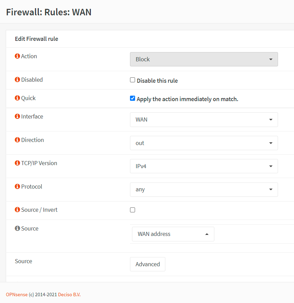Image resolution: width=294 pixels, height=303 pixels.
Task: Expand the Direction dropdown set to out
Action: (x=204, y=143)
